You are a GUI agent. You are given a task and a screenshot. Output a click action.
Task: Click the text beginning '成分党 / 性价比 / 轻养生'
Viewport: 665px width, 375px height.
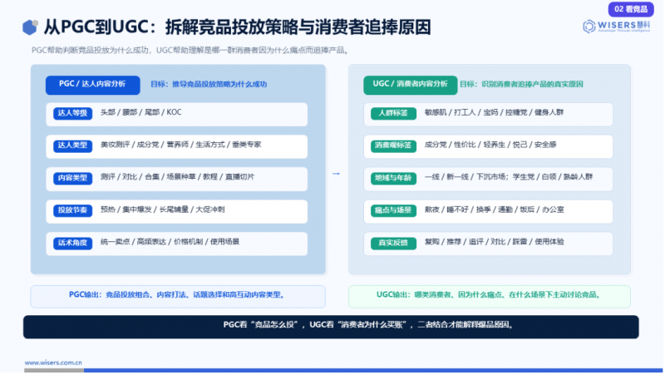point(490,145)
